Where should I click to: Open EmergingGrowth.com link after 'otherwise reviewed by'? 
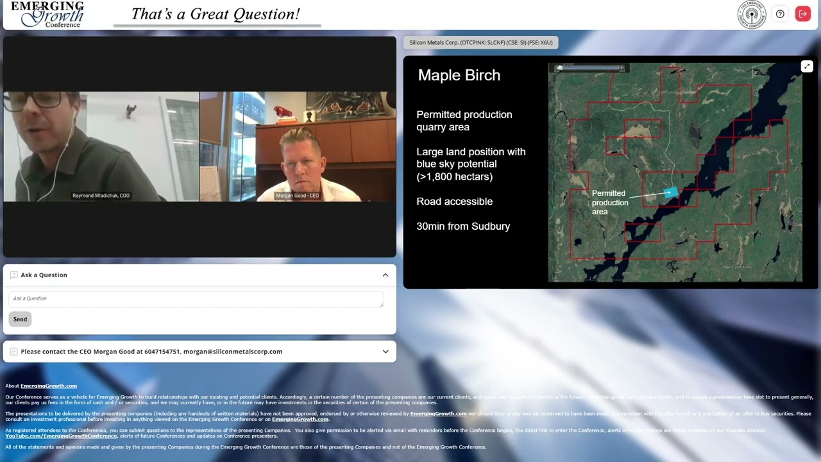[x=438, y=414]
